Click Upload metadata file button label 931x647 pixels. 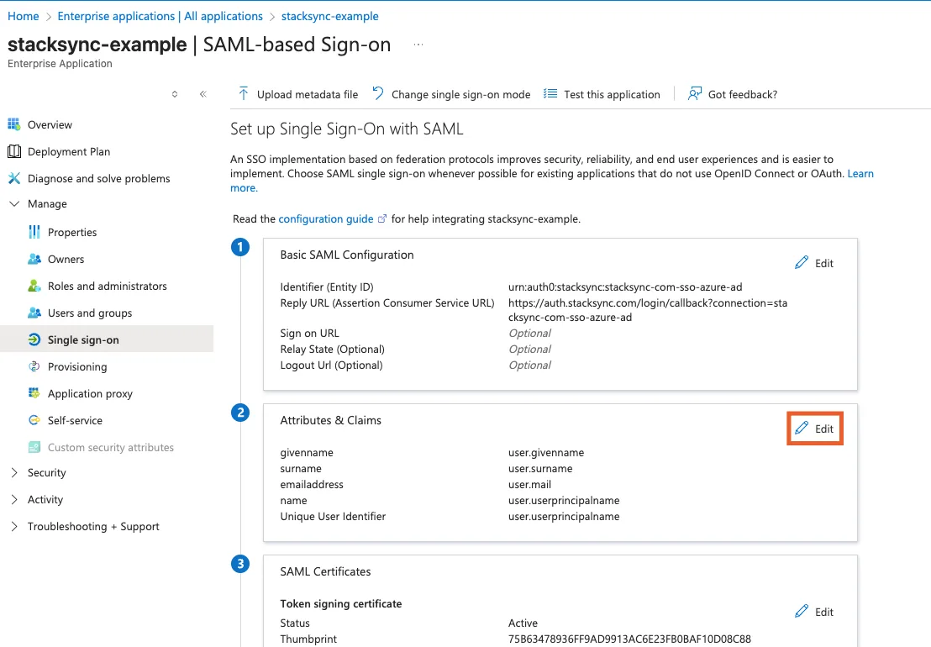point(308,94)
